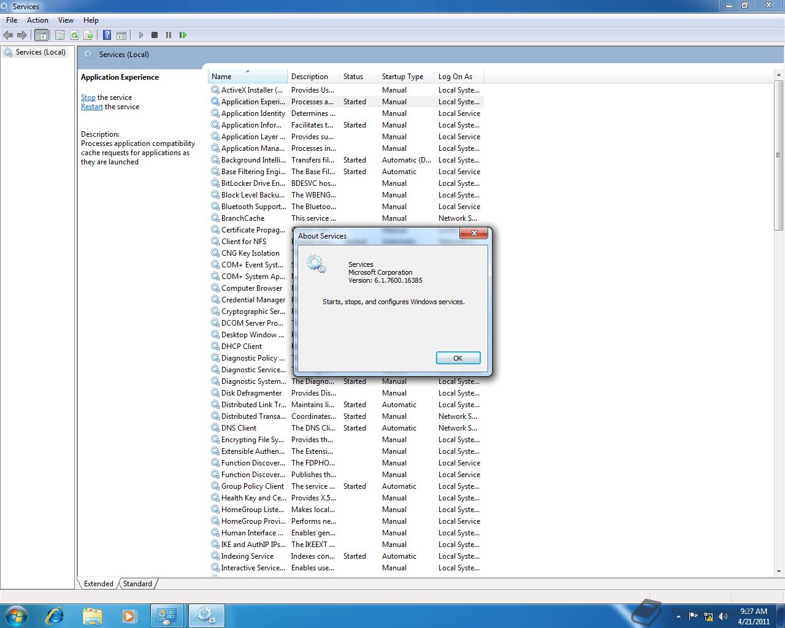Open the Help menu
785x628 pixels.
(91, 20)
